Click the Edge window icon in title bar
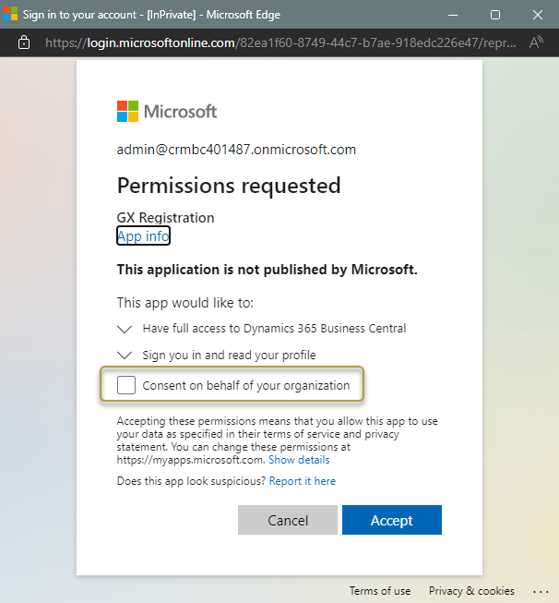The image size is (559, 603). (x=11, y=15)
